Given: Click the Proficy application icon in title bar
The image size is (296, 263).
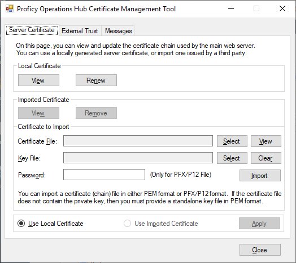Looking at the screenshot, I should [10, 8].
